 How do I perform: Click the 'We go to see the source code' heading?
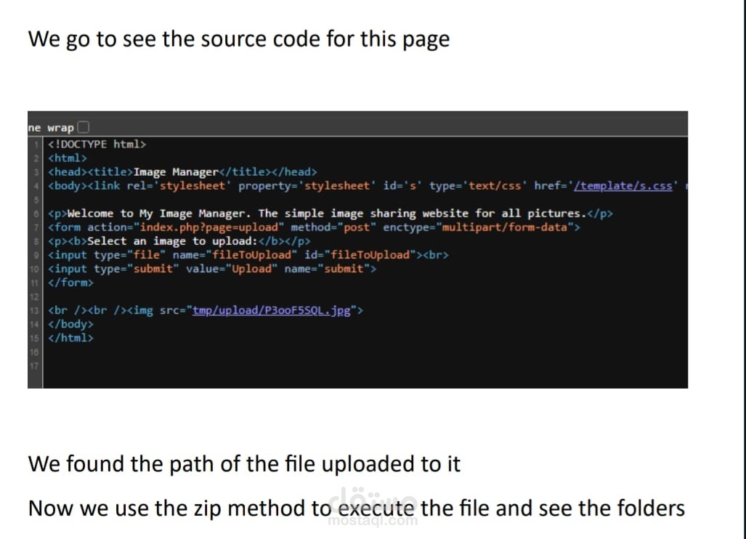click(x=239, y=39)
